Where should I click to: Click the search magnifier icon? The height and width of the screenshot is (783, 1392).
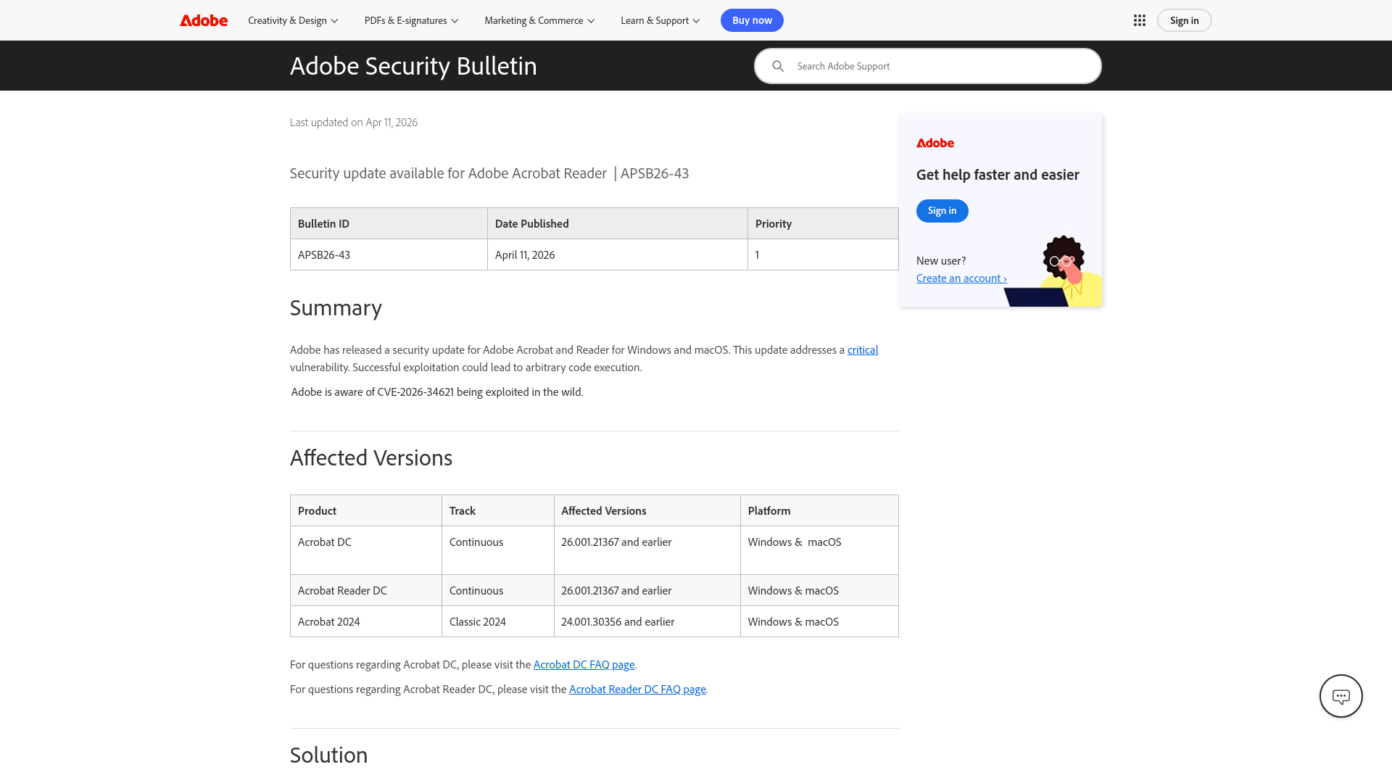point(778,66)
